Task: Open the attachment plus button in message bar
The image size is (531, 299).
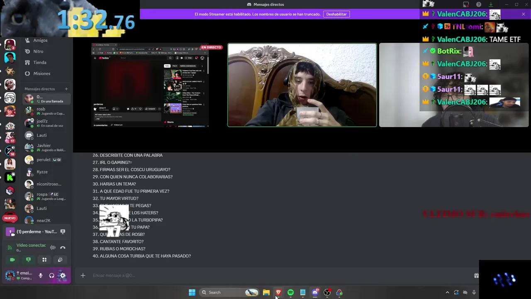Action: [83, 275]
